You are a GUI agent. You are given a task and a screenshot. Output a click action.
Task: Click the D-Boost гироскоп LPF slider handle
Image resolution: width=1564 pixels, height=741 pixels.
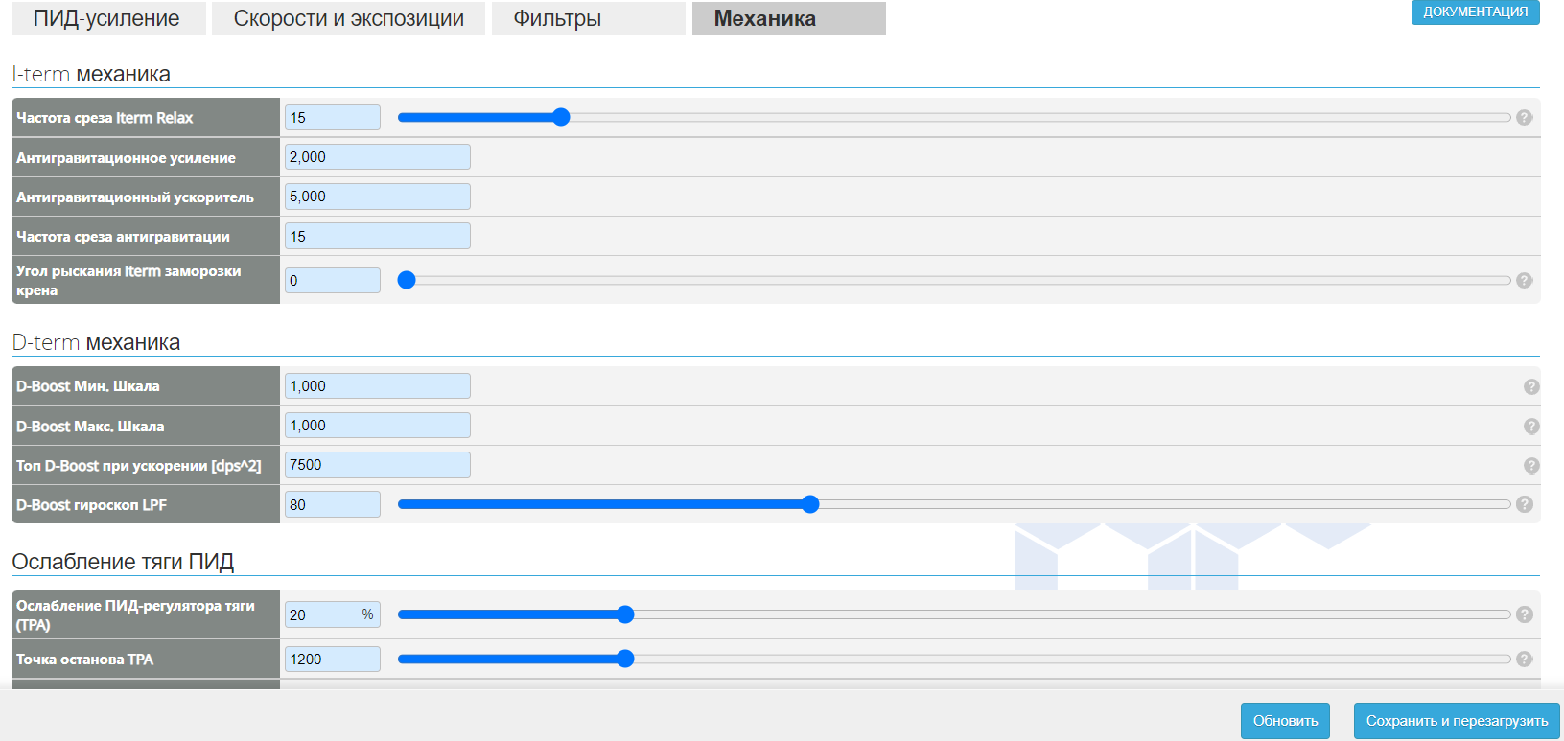810,504
